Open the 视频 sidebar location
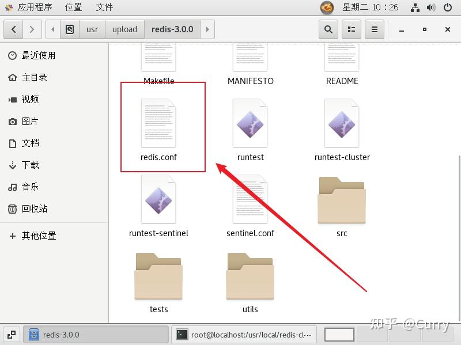461x345 pixels. pyautogui.click(x=54, y=99)
